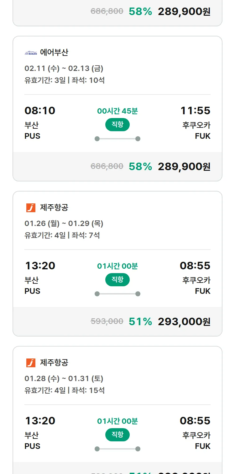Tap the 직항 badge on the 01.26 Jeju Air flight
235x474 pixels.
(118, 280)
